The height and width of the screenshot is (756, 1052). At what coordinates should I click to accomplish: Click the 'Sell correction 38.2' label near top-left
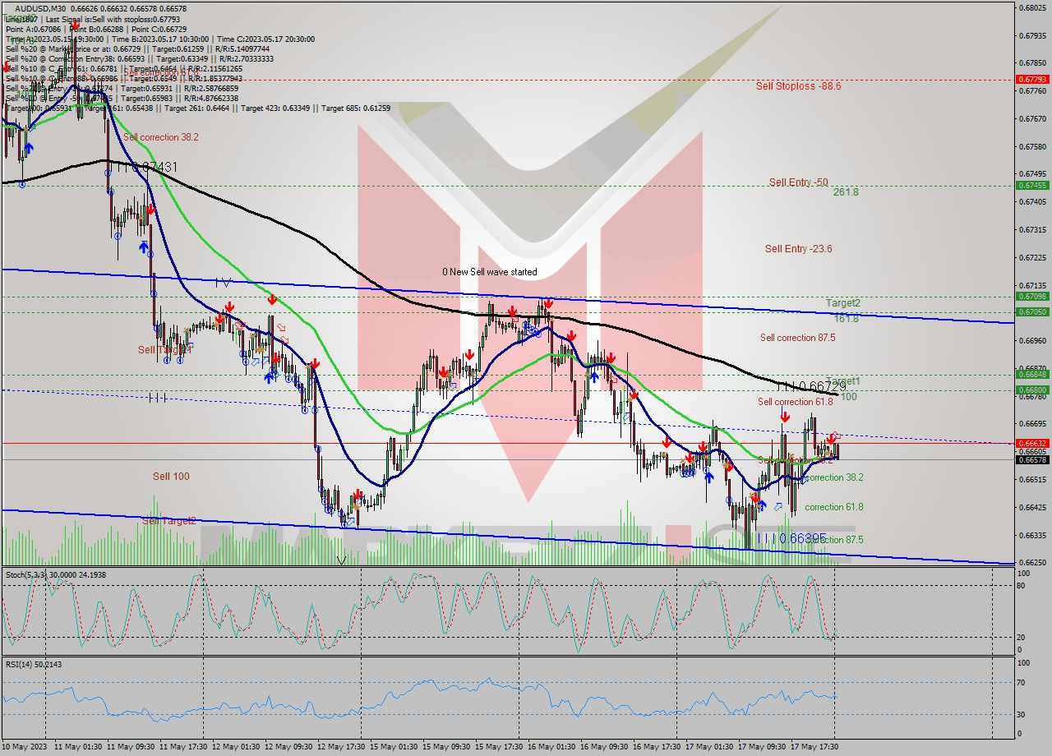[x=161, y=137]
